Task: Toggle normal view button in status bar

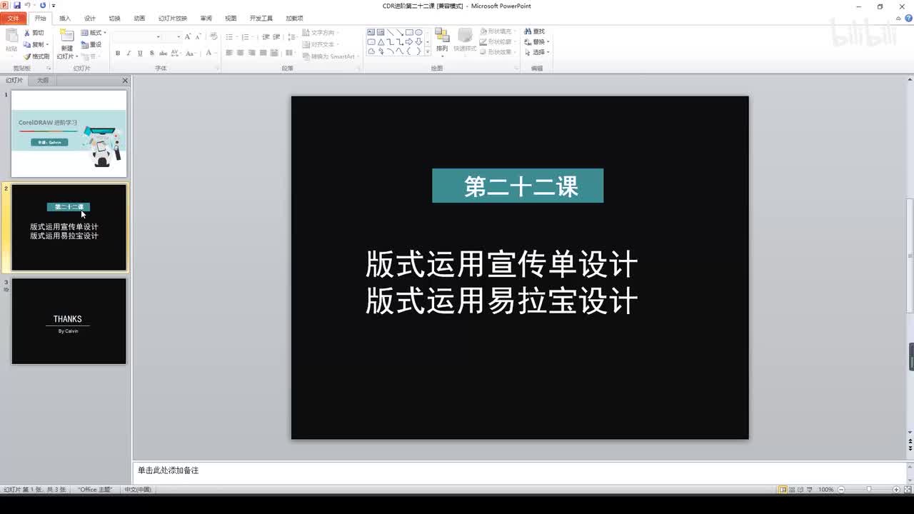Action: coord(783,490)
